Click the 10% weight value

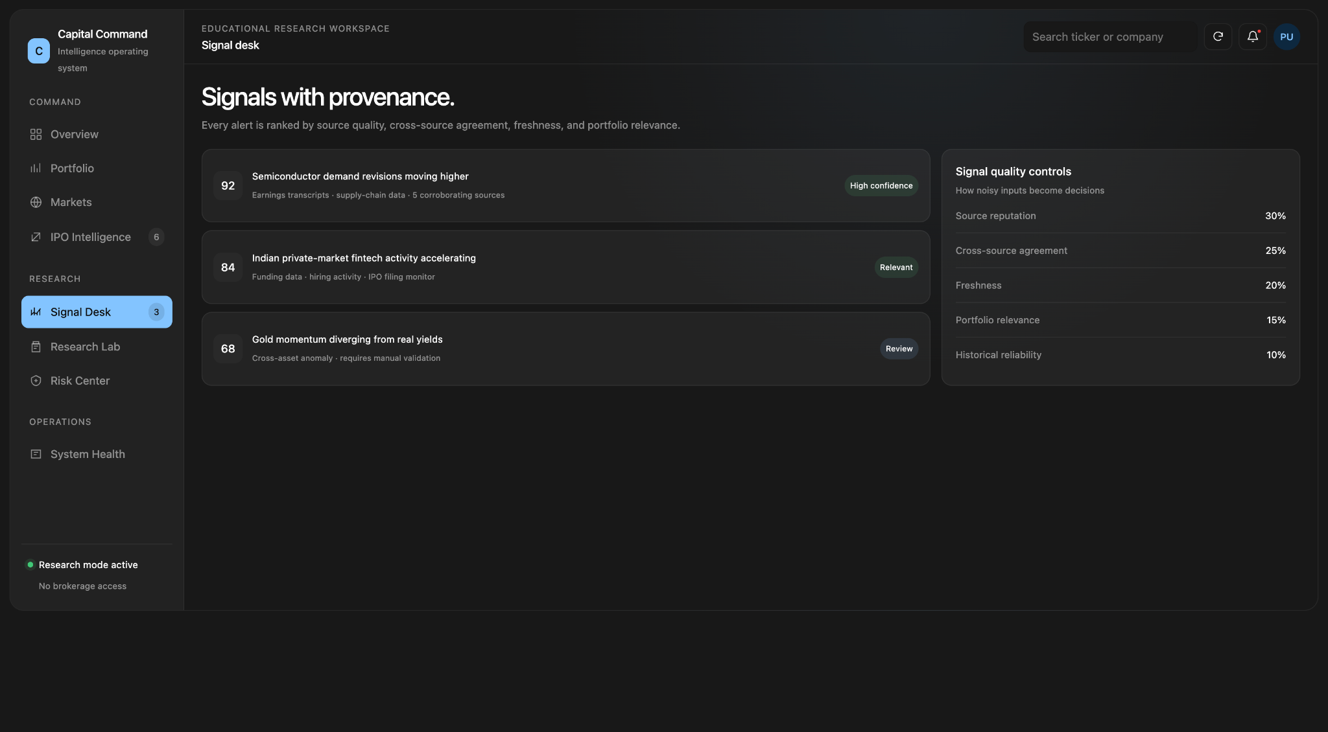[1276, 355]
